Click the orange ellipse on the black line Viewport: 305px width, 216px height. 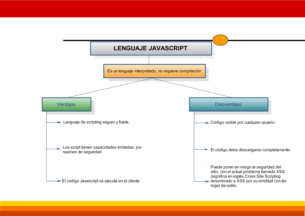point(220,40)
